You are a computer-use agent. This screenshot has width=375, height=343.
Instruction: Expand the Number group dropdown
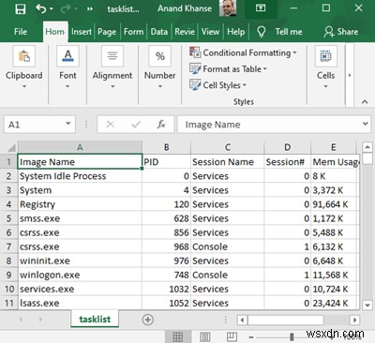pos(160,86)
